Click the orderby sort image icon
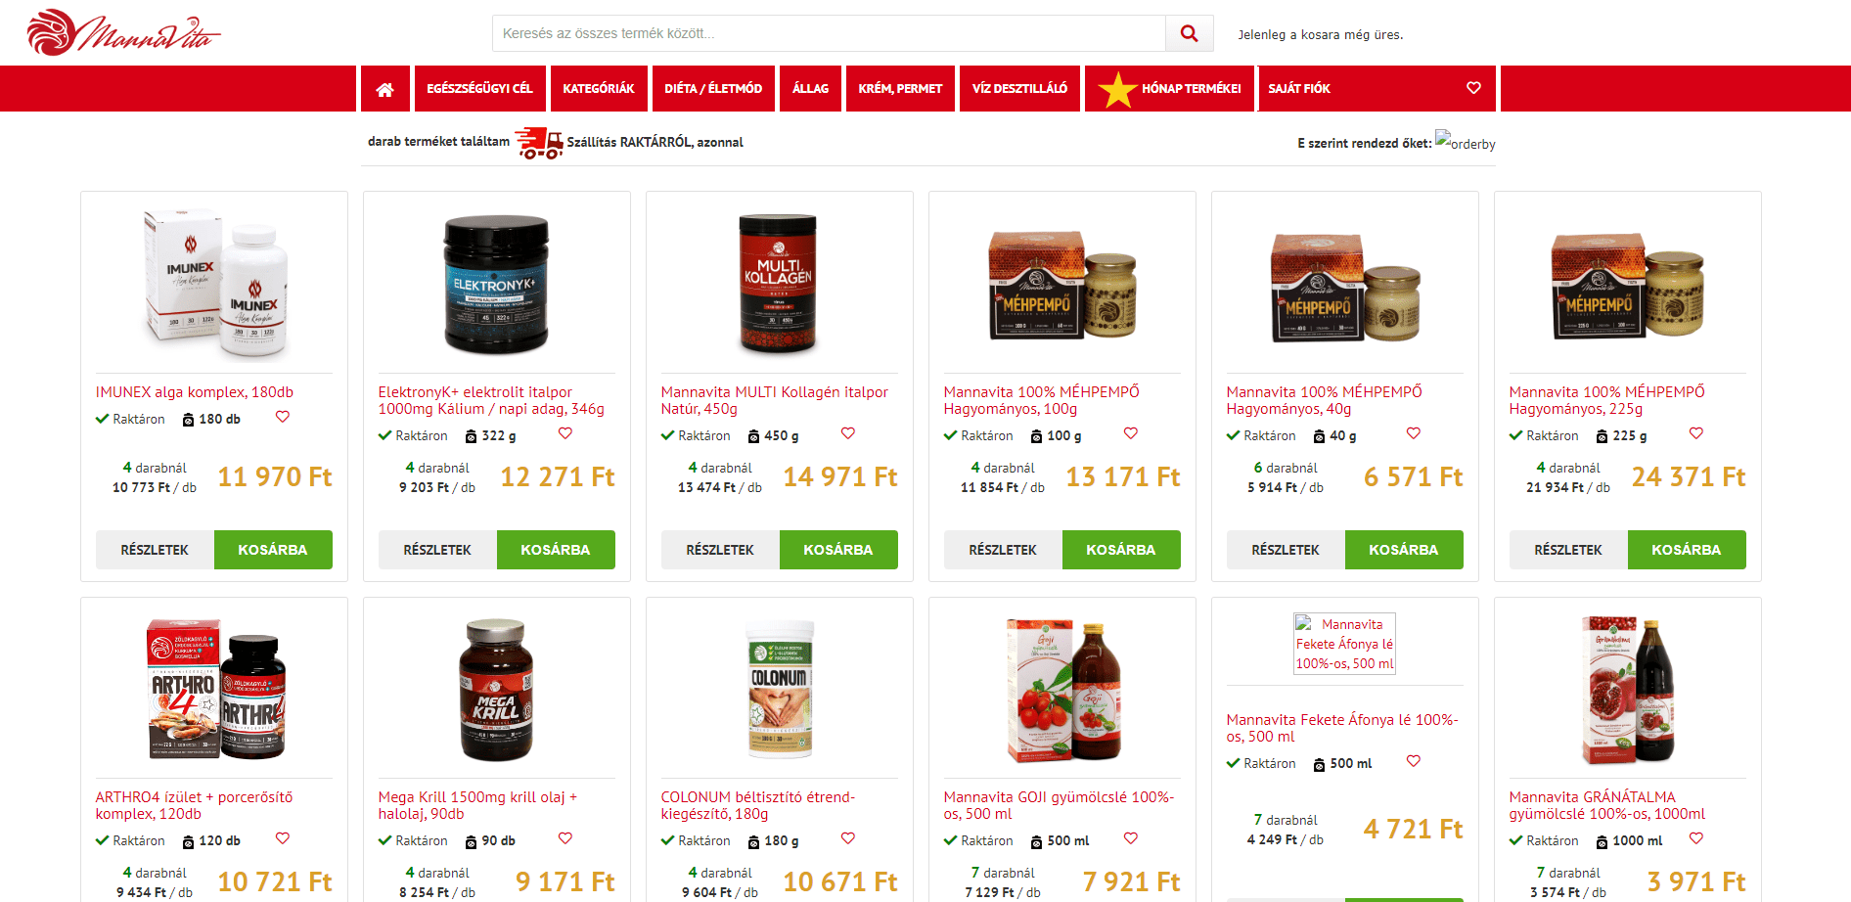1851x902 pixels. 1465,141
